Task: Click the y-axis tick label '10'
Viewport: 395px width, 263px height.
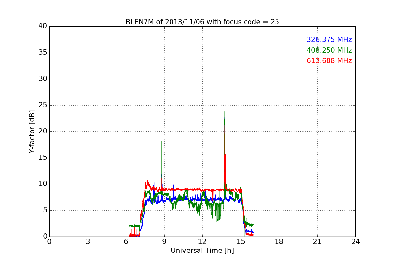Action: [43, 184]
